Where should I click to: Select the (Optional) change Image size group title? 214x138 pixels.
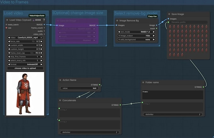[x=78, y=13]
